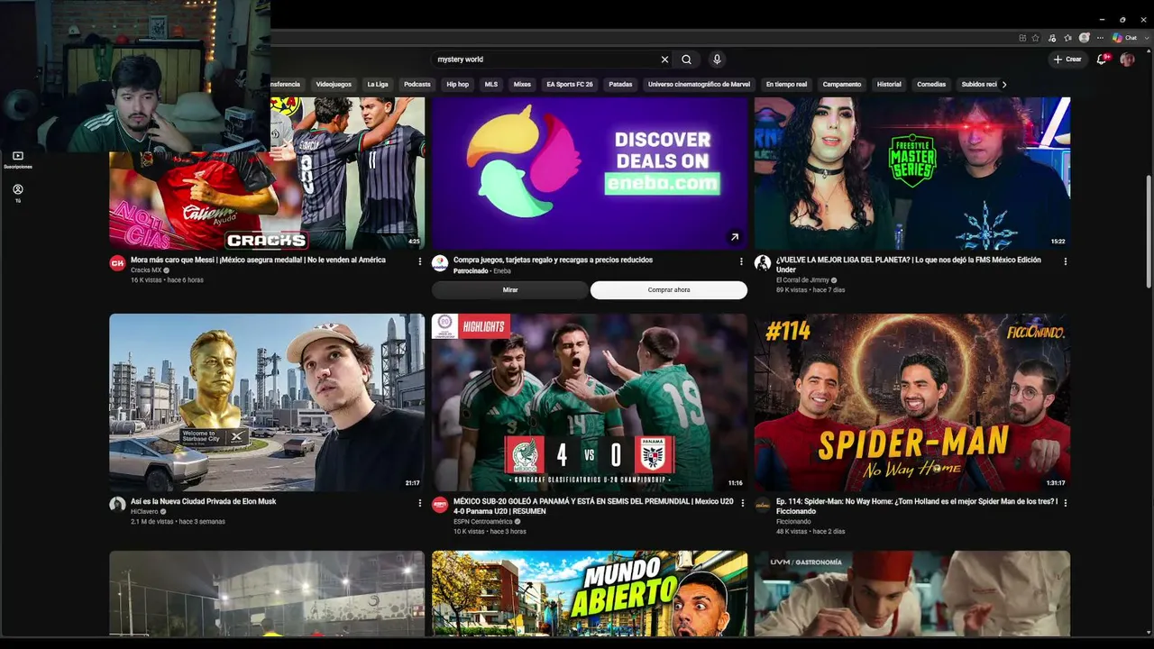Filter by the Patadas chip

(620, 85)
